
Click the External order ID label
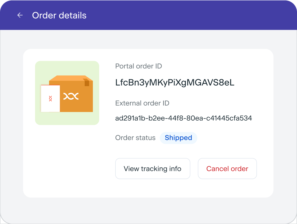click(142, 103)
